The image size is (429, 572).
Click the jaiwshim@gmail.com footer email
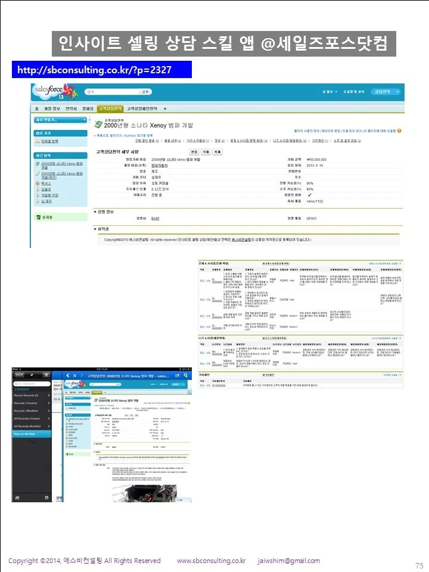coord(288,561)
